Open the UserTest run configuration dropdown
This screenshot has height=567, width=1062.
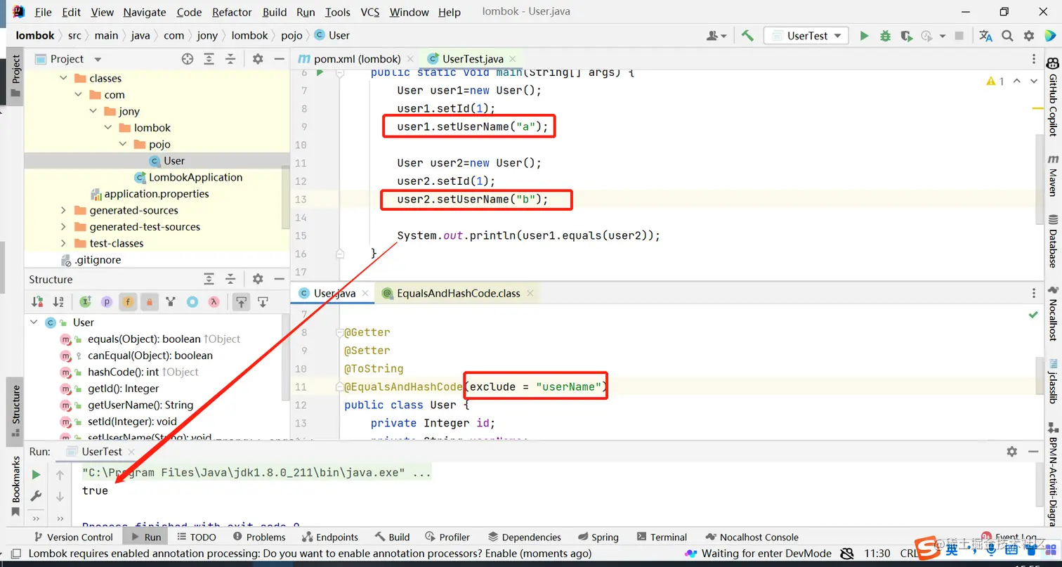coord(806,36)
